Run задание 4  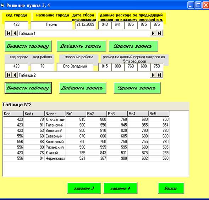(x=120, y=188)
